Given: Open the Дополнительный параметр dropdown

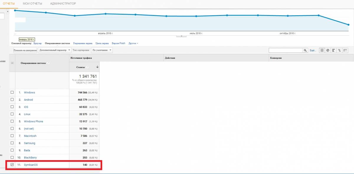Looking at the screenshot, I should (x=55, y=50).
